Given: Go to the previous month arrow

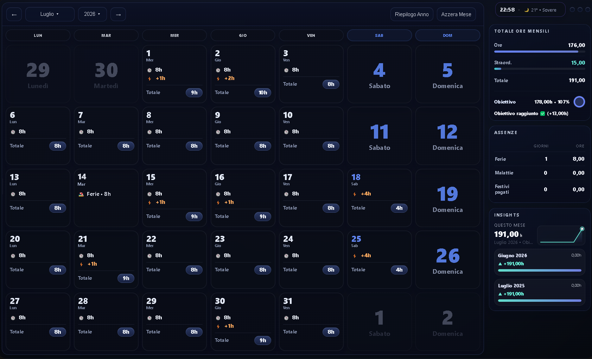Looking at the screenshot, I should 14,14.
